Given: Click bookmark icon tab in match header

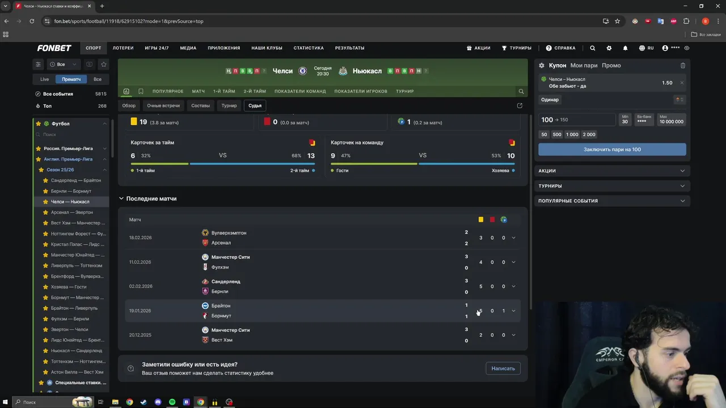Looking at the screenshot, I should point(141,91).
